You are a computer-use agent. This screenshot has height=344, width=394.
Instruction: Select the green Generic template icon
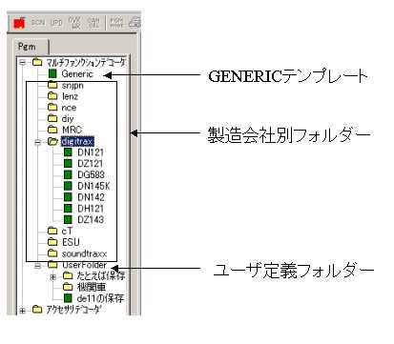[x=52, y=74]
